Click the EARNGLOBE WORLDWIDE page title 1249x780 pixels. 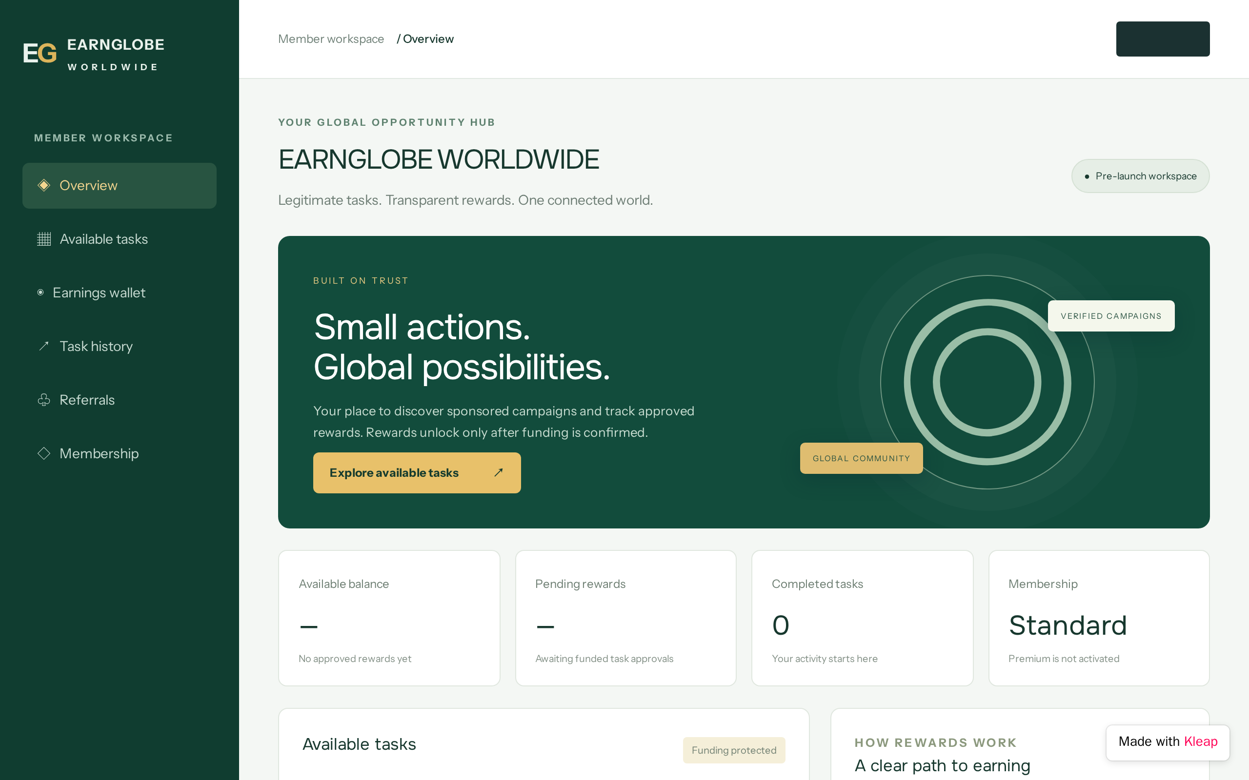point(439,159)
